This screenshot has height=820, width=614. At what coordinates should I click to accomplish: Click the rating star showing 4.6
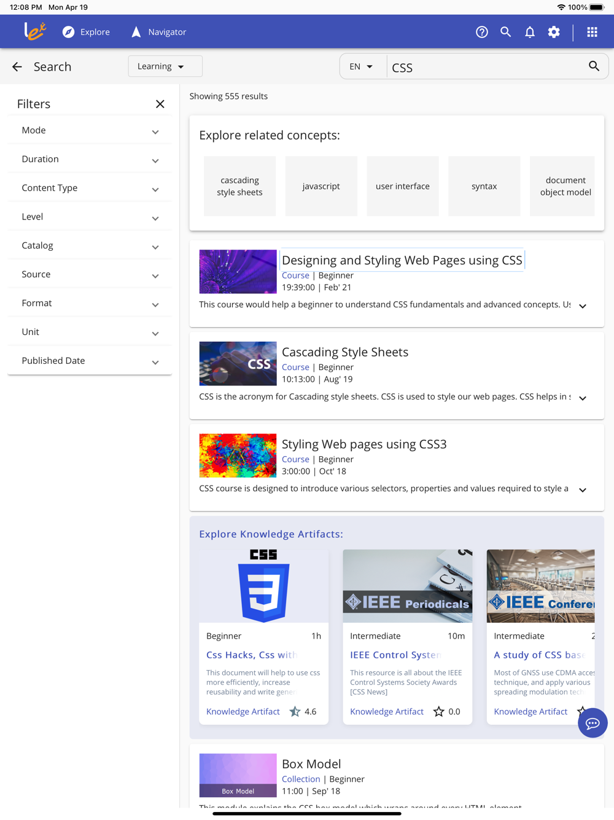295,711
